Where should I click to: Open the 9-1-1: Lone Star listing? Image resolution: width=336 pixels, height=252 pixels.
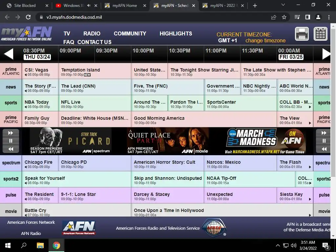(x=94, y=195)
